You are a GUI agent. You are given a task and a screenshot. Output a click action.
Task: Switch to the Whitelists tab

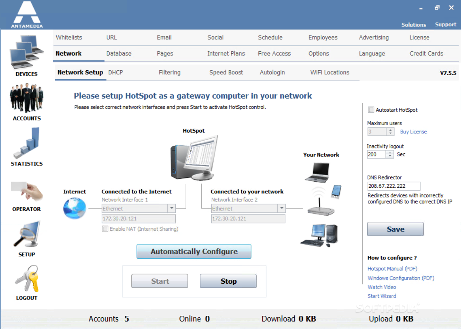tap(69, 37)
